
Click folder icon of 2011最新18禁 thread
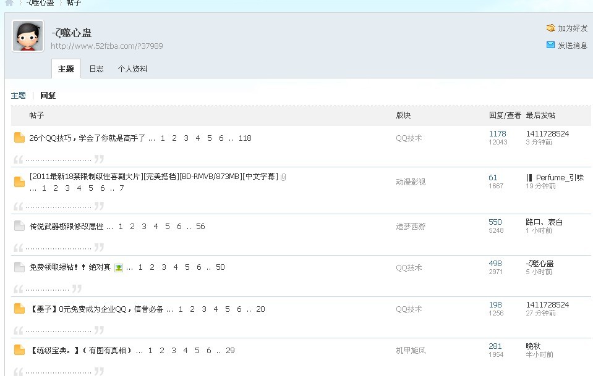coord(19,182)
